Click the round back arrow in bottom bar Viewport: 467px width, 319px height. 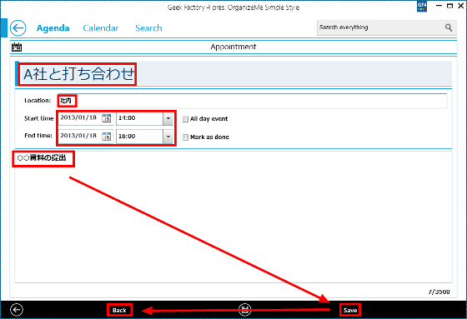17,310
